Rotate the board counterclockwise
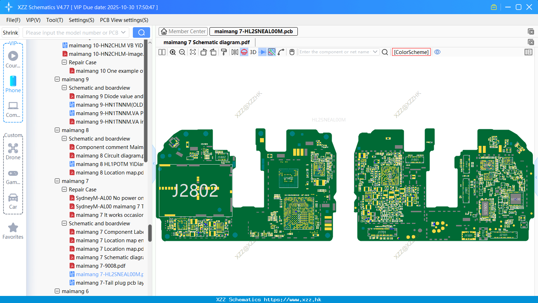This screenshot has height=303, width=538. tap(203, 52)
